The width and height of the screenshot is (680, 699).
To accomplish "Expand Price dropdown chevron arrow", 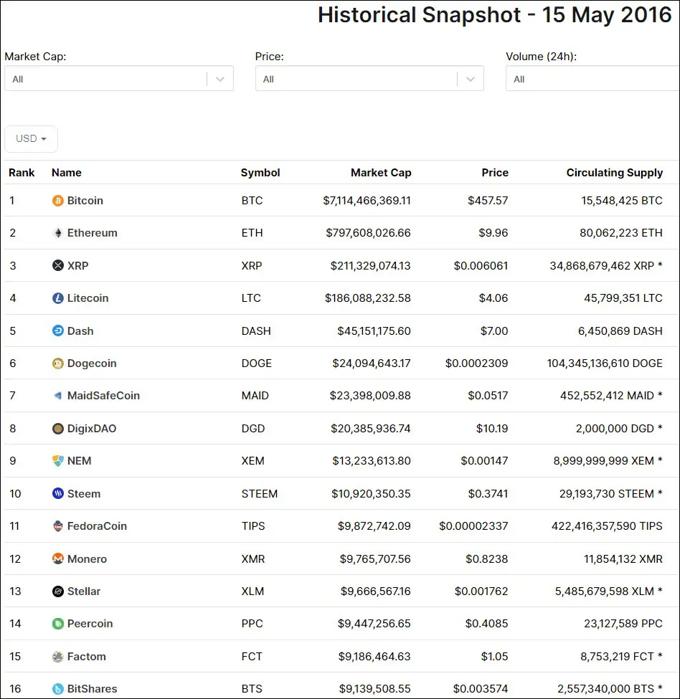I will [x=470, y=79].
